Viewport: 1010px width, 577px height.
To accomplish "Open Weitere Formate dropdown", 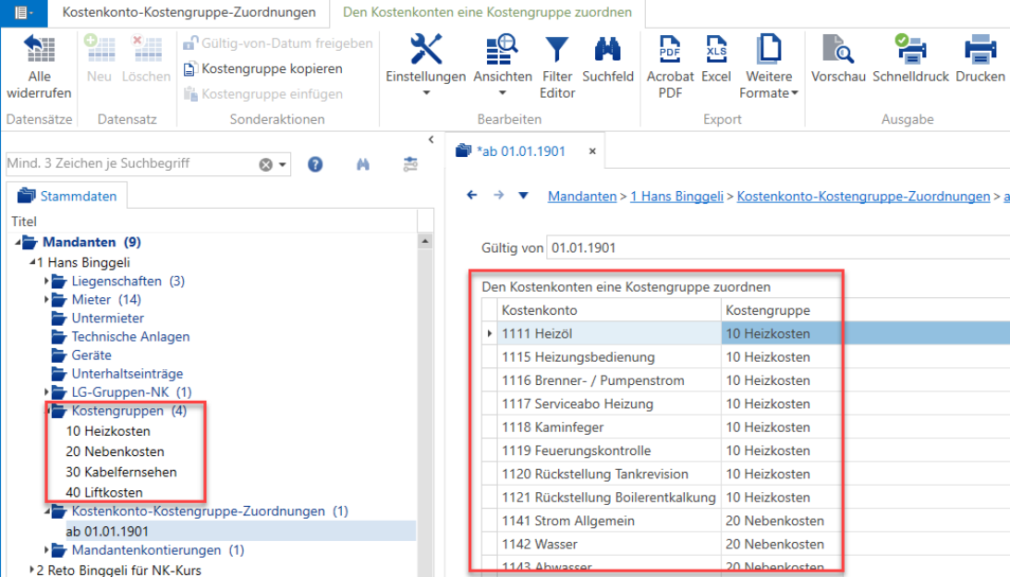I will coord(769,66).
